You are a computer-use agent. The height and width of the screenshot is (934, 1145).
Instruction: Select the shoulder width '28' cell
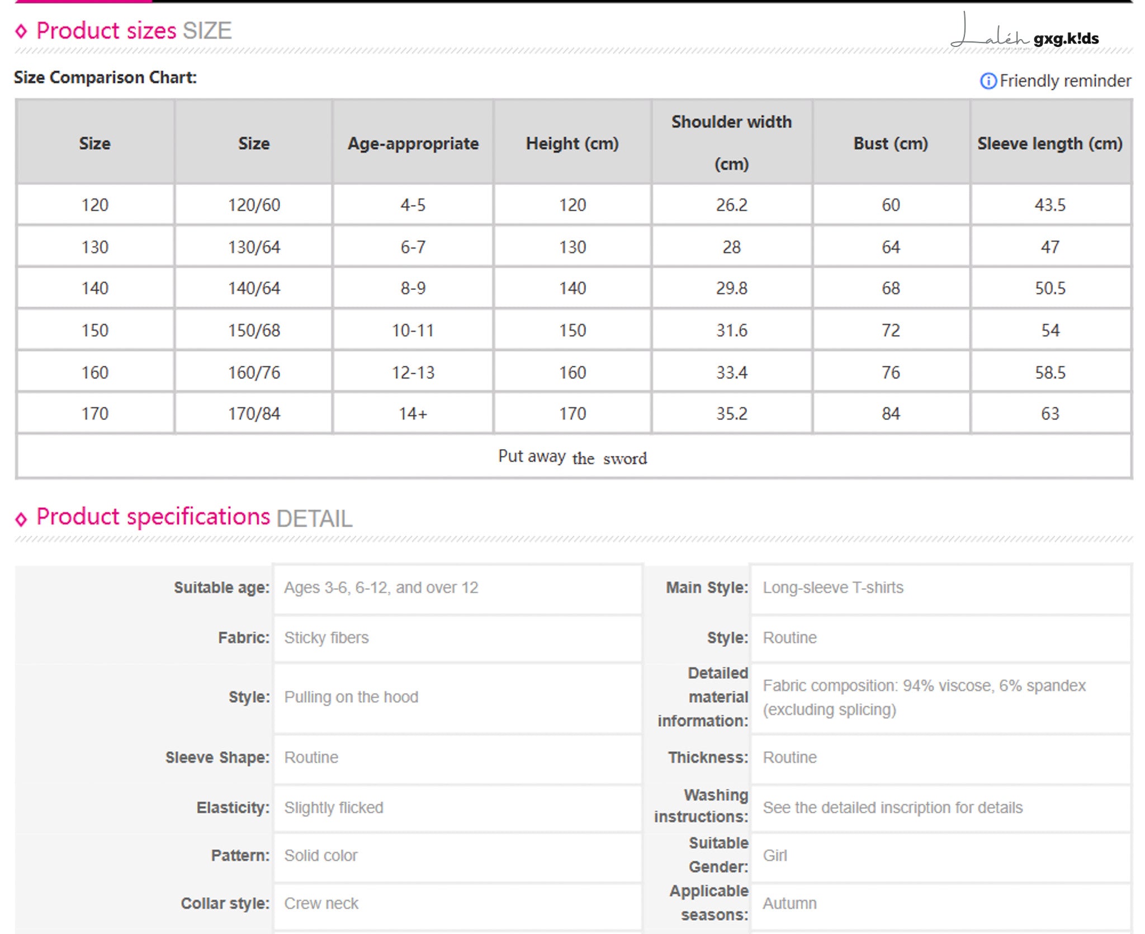[x=732, y=247]
